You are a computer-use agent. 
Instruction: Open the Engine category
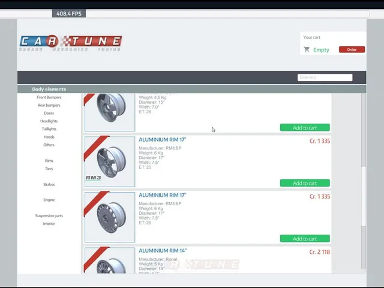click(49, 200)
